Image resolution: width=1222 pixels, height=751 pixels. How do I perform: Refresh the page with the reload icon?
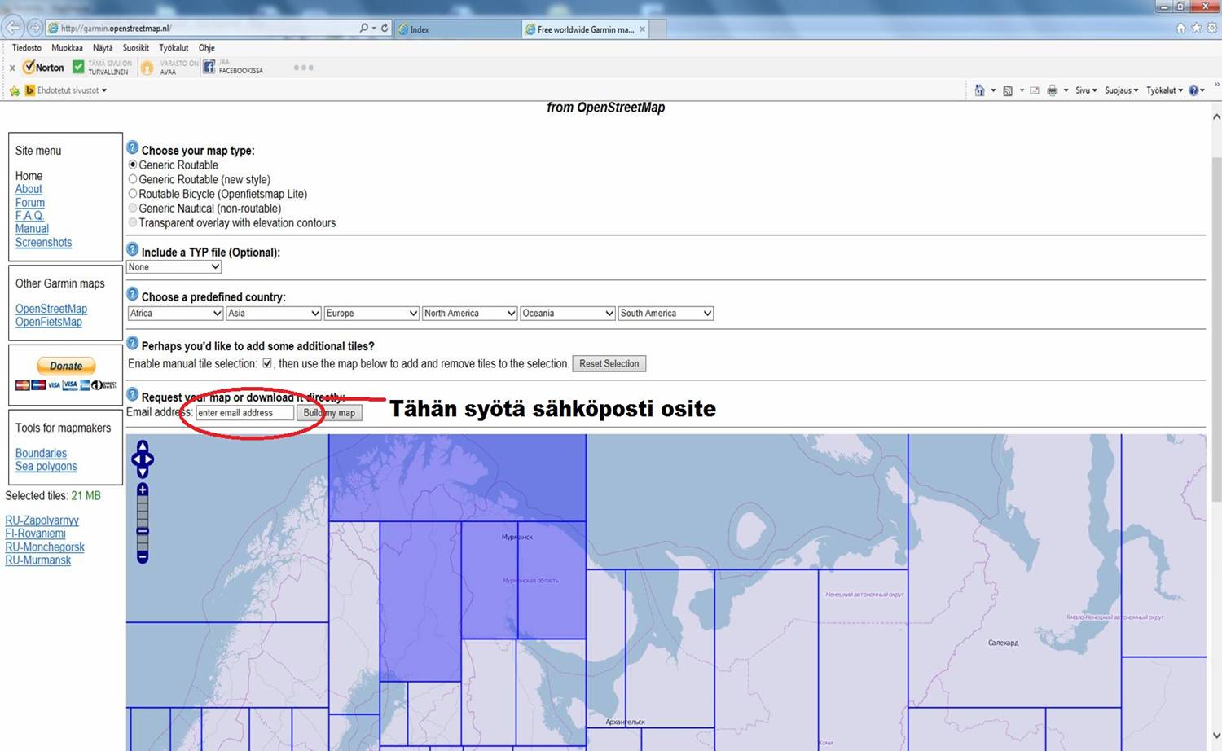tap(385, 28)
